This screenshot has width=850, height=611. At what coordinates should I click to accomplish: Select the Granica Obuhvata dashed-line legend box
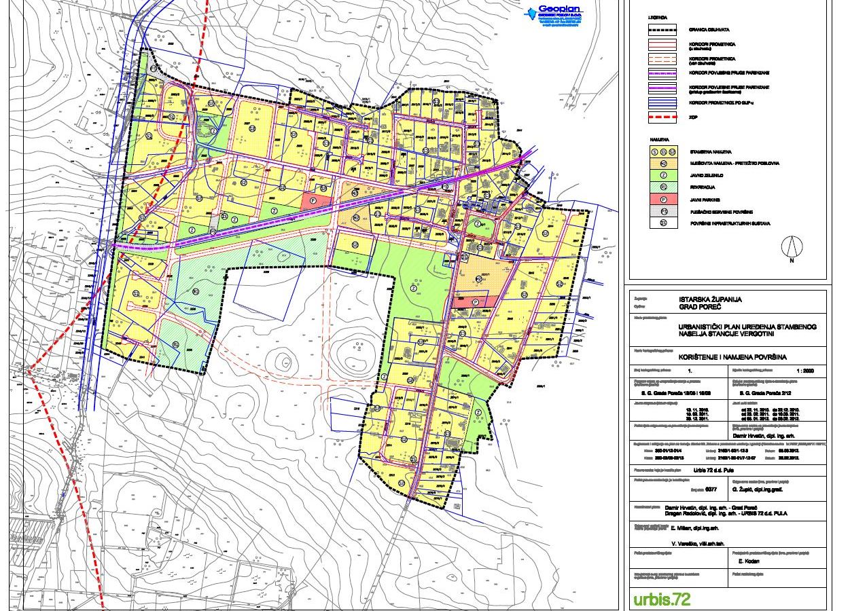663,29
